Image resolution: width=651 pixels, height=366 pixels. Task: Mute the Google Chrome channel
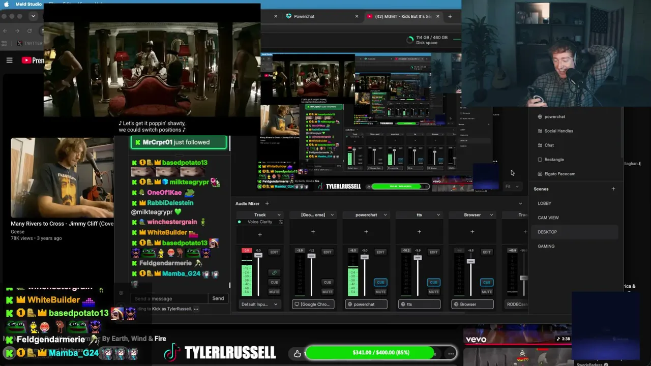[x=327, y=292]
